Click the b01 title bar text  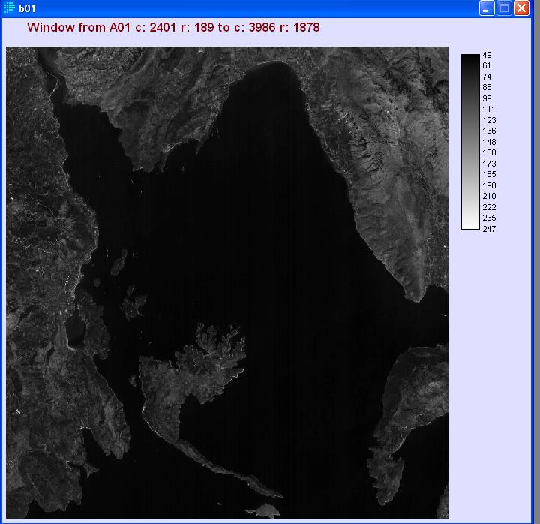tap(27, 8)
